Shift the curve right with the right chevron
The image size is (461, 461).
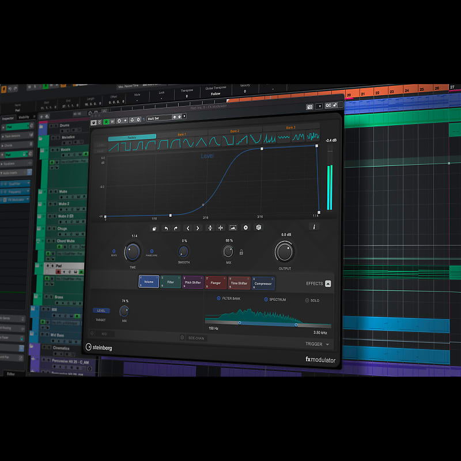(198, 228)
